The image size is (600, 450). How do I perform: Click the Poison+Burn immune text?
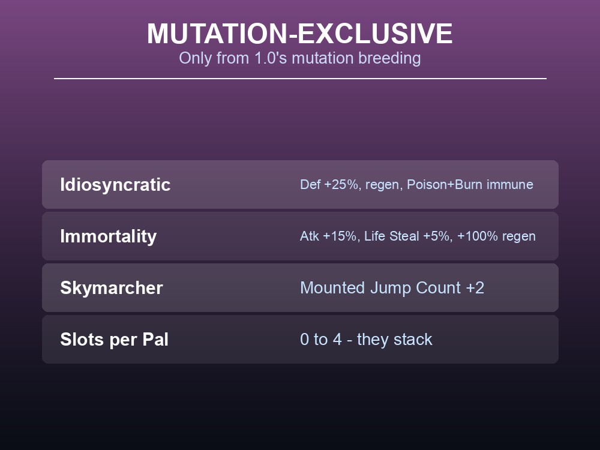coord(470,184)
